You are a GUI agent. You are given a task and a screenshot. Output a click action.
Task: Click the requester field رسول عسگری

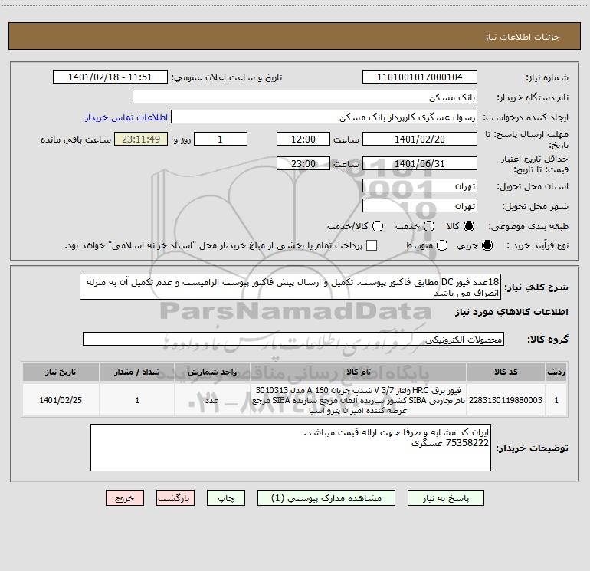(324, 117)
